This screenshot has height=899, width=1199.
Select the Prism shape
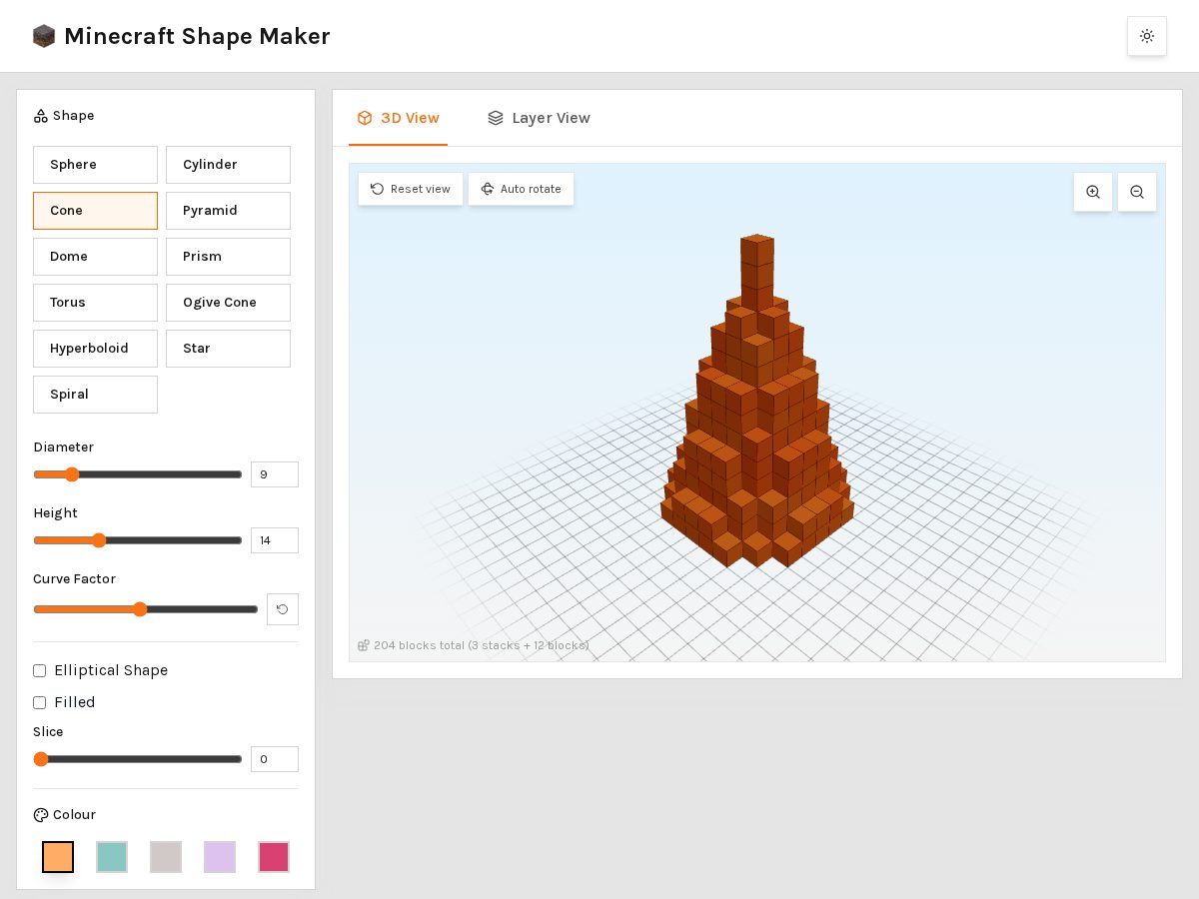pyautogui.click(x=228, y=257)
